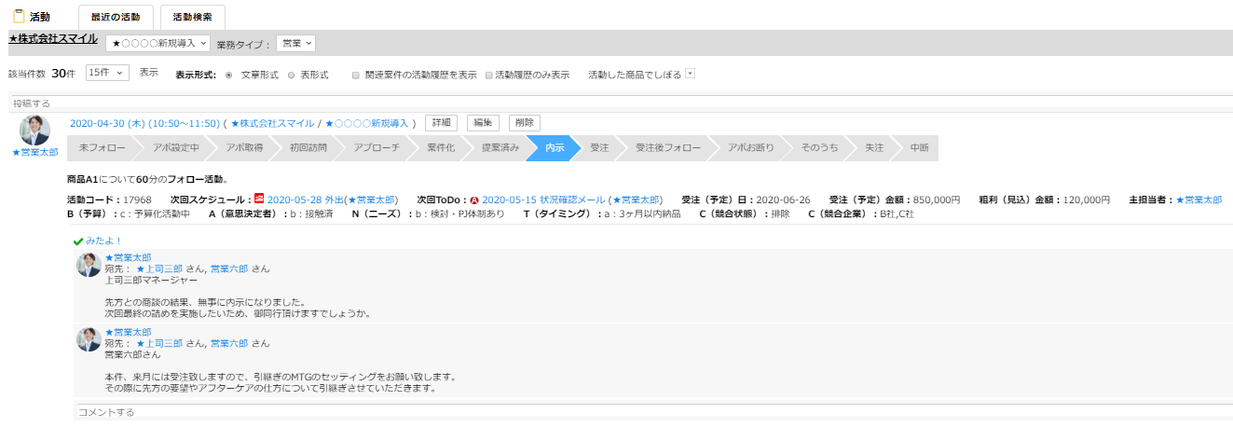The image size is (1233, 427).
Task: Select the 受注 stage in progress bar
Action: (x=599, y=148)
